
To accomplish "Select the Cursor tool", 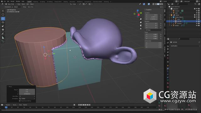I will [x=3, y=14].
